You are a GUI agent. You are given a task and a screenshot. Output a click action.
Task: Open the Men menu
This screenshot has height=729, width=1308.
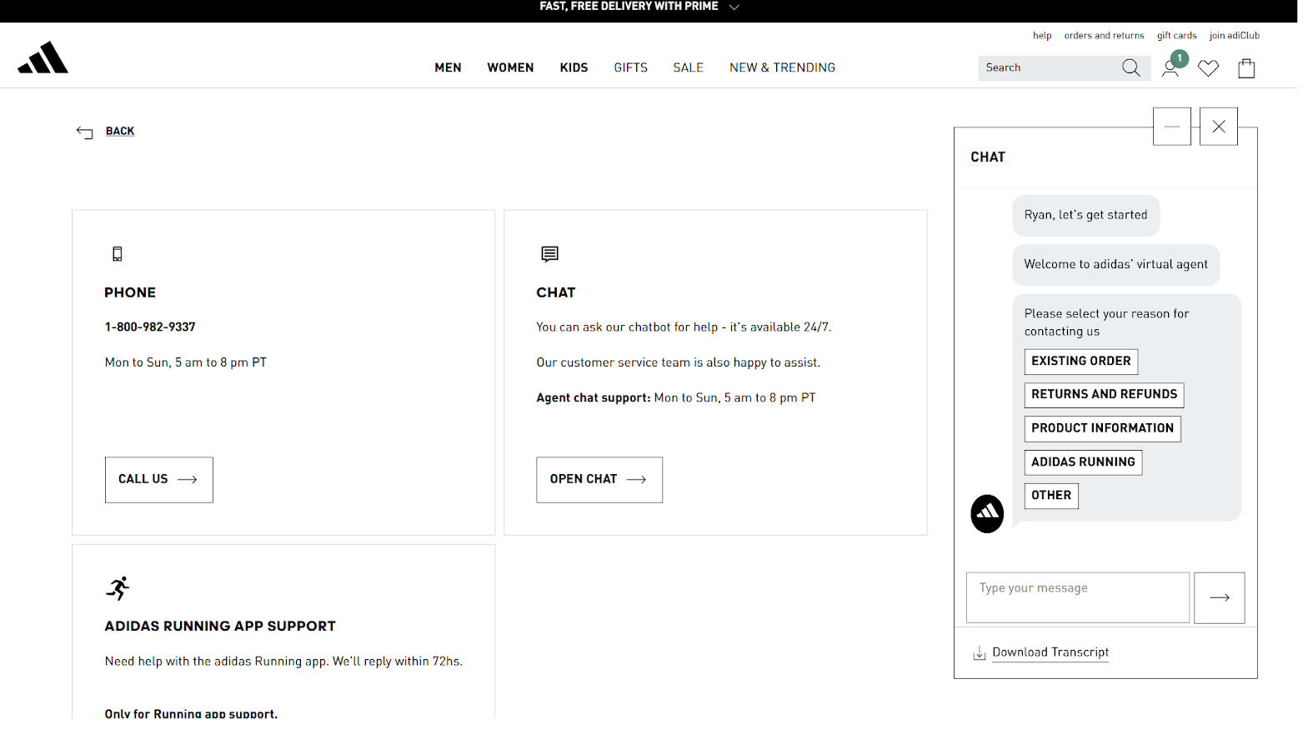pyautogui.click(x=448, y=67)
